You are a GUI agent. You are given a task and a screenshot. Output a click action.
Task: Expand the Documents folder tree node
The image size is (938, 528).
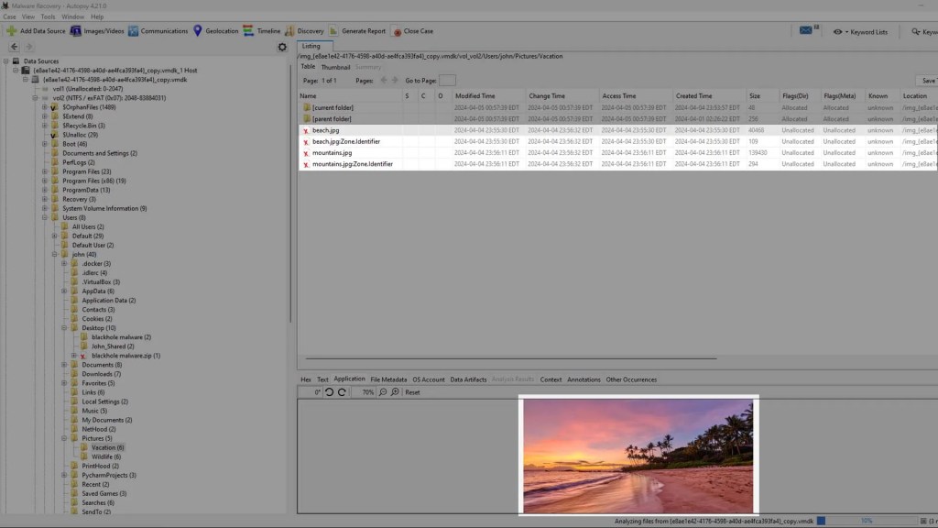pyautogui.click(x=64, y=365)
